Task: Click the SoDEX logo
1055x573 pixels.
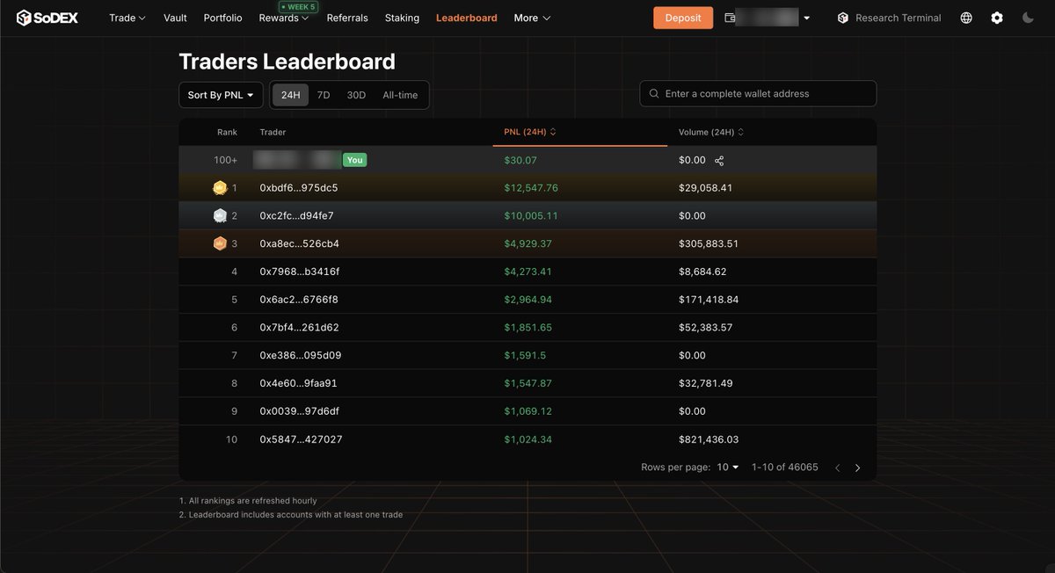Action: 47,18
